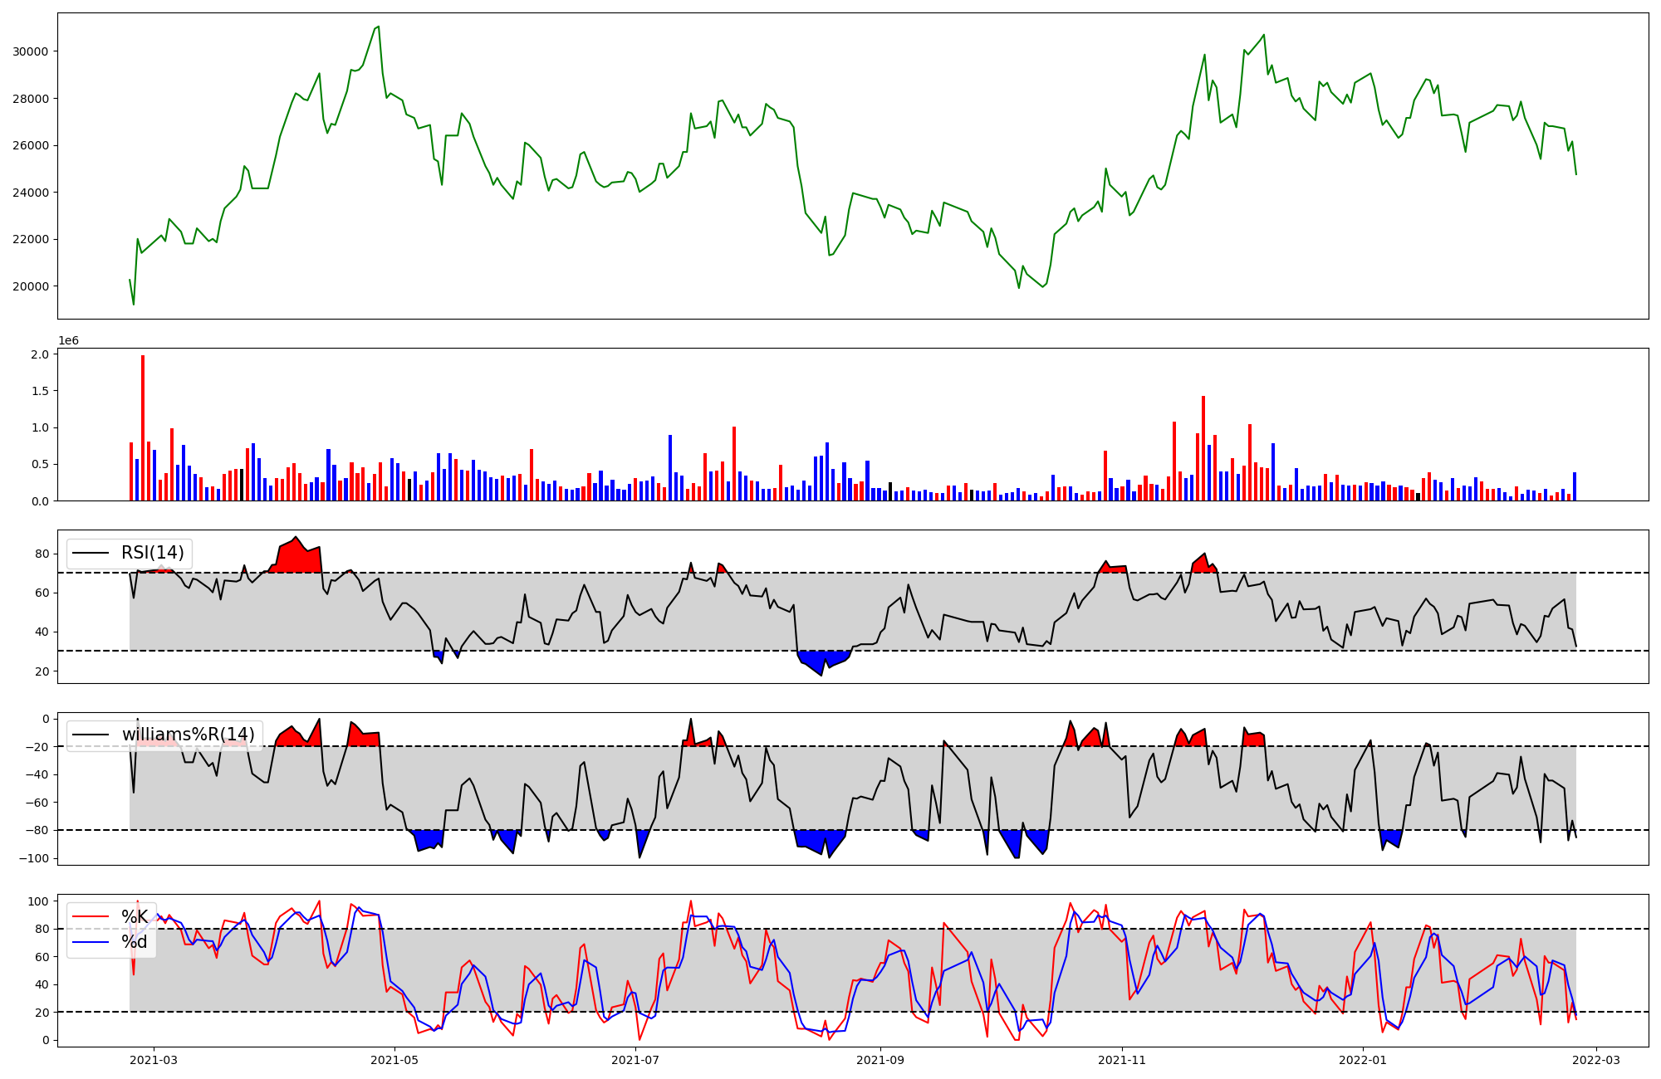Image resolution: width=1661 pixels, height=1079 pixels.
Task: Click the 2022-01 x-axis date label
Action: pos(1363,1059)
